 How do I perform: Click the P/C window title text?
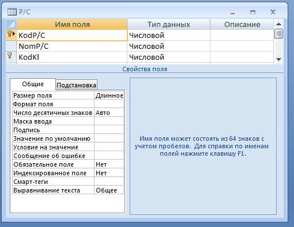(x=25, y=12)
